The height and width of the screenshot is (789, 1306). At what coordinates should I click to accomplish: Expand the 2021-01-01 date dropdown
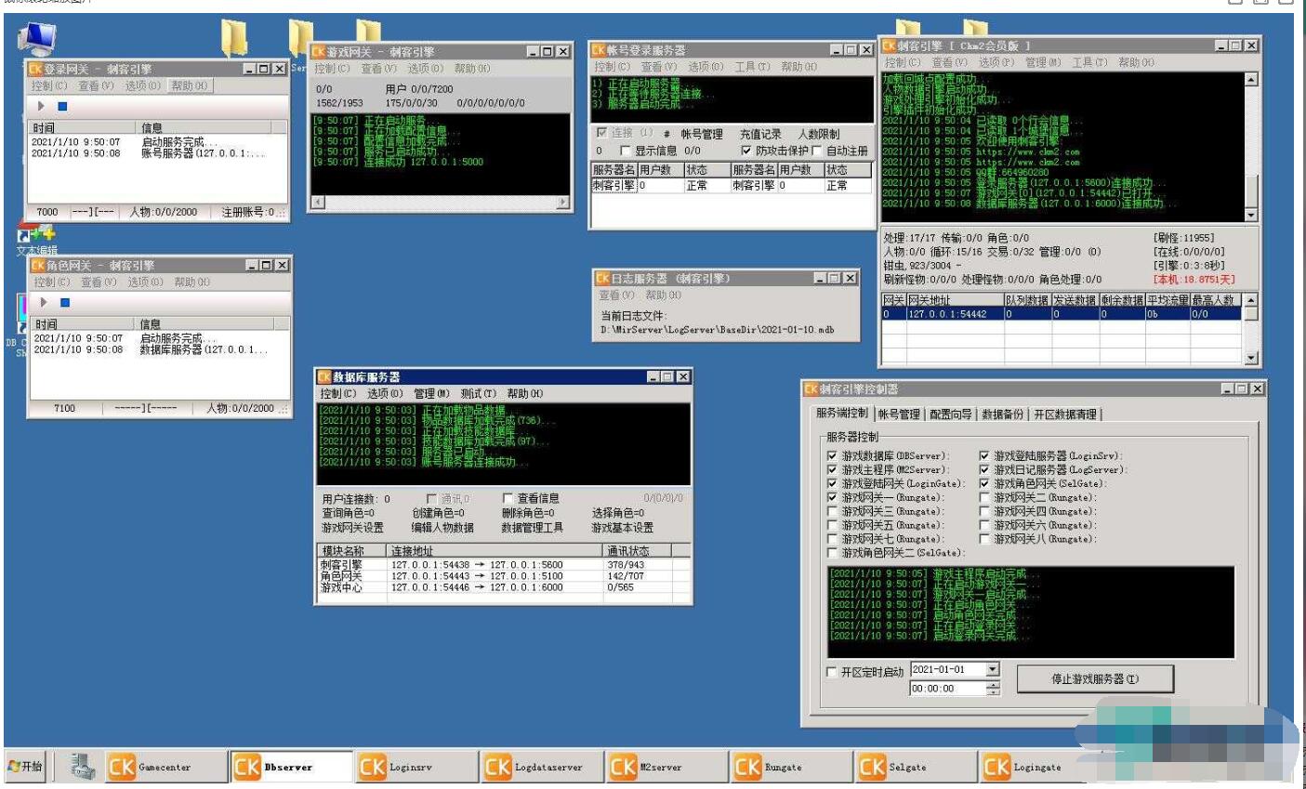point(992,669)
